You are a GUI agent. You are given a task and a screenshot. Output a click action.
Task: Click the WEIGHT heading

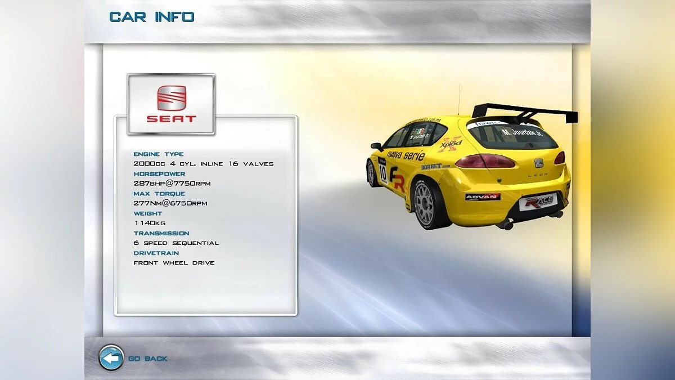(x=148, y=213)
